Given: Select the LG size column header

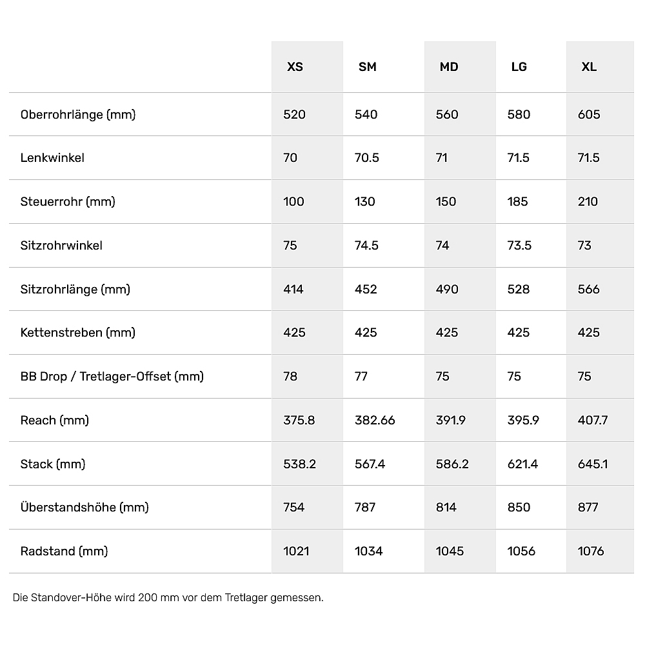Looking at the screenshot, I should pos(519,67).
